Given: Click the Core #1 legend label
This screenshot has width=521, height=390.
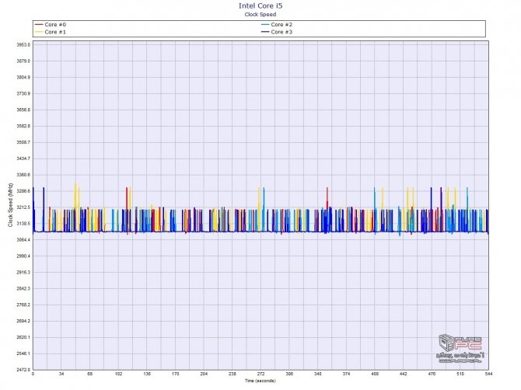Looking at the screenshot, I should [x=55, y=32].
